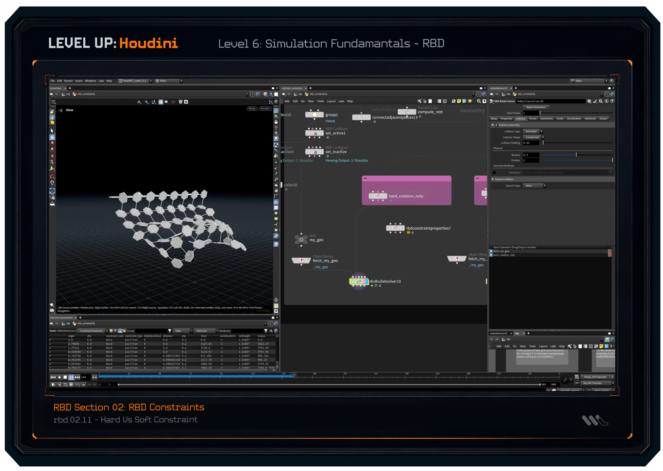Toggle the Collision Geometry checkbox
The width and height of the screenshot is (663, 471).
pyautogui.click(x=497, y=125)
